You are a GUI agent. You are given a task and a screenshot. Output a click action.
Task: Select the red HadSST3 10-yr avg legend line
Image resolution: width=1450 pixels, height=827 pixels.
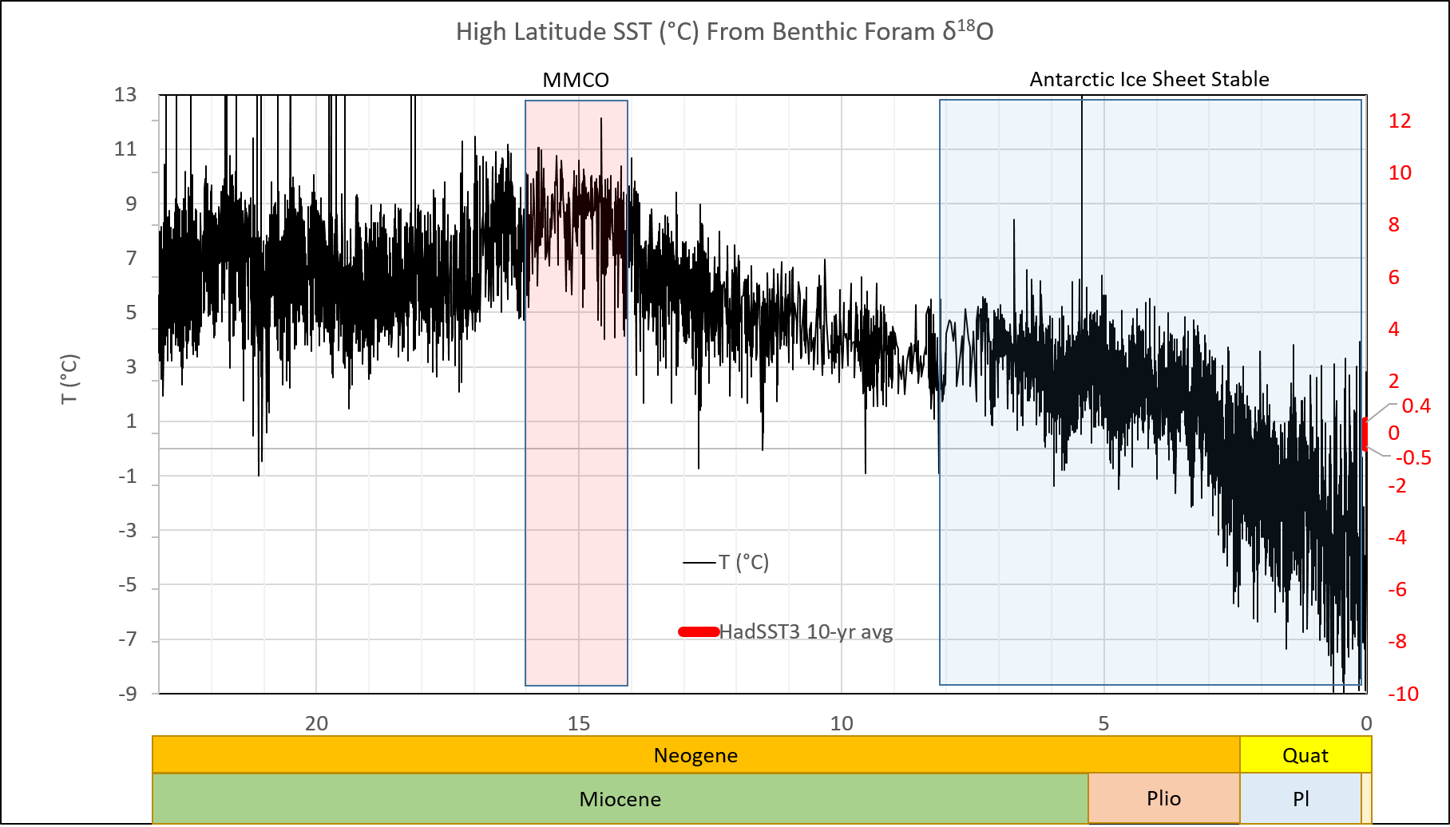pyautogui.click(x=699, y=631)
